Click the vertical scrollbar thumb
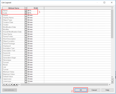 pyautogui.click(x=112, y=24)
